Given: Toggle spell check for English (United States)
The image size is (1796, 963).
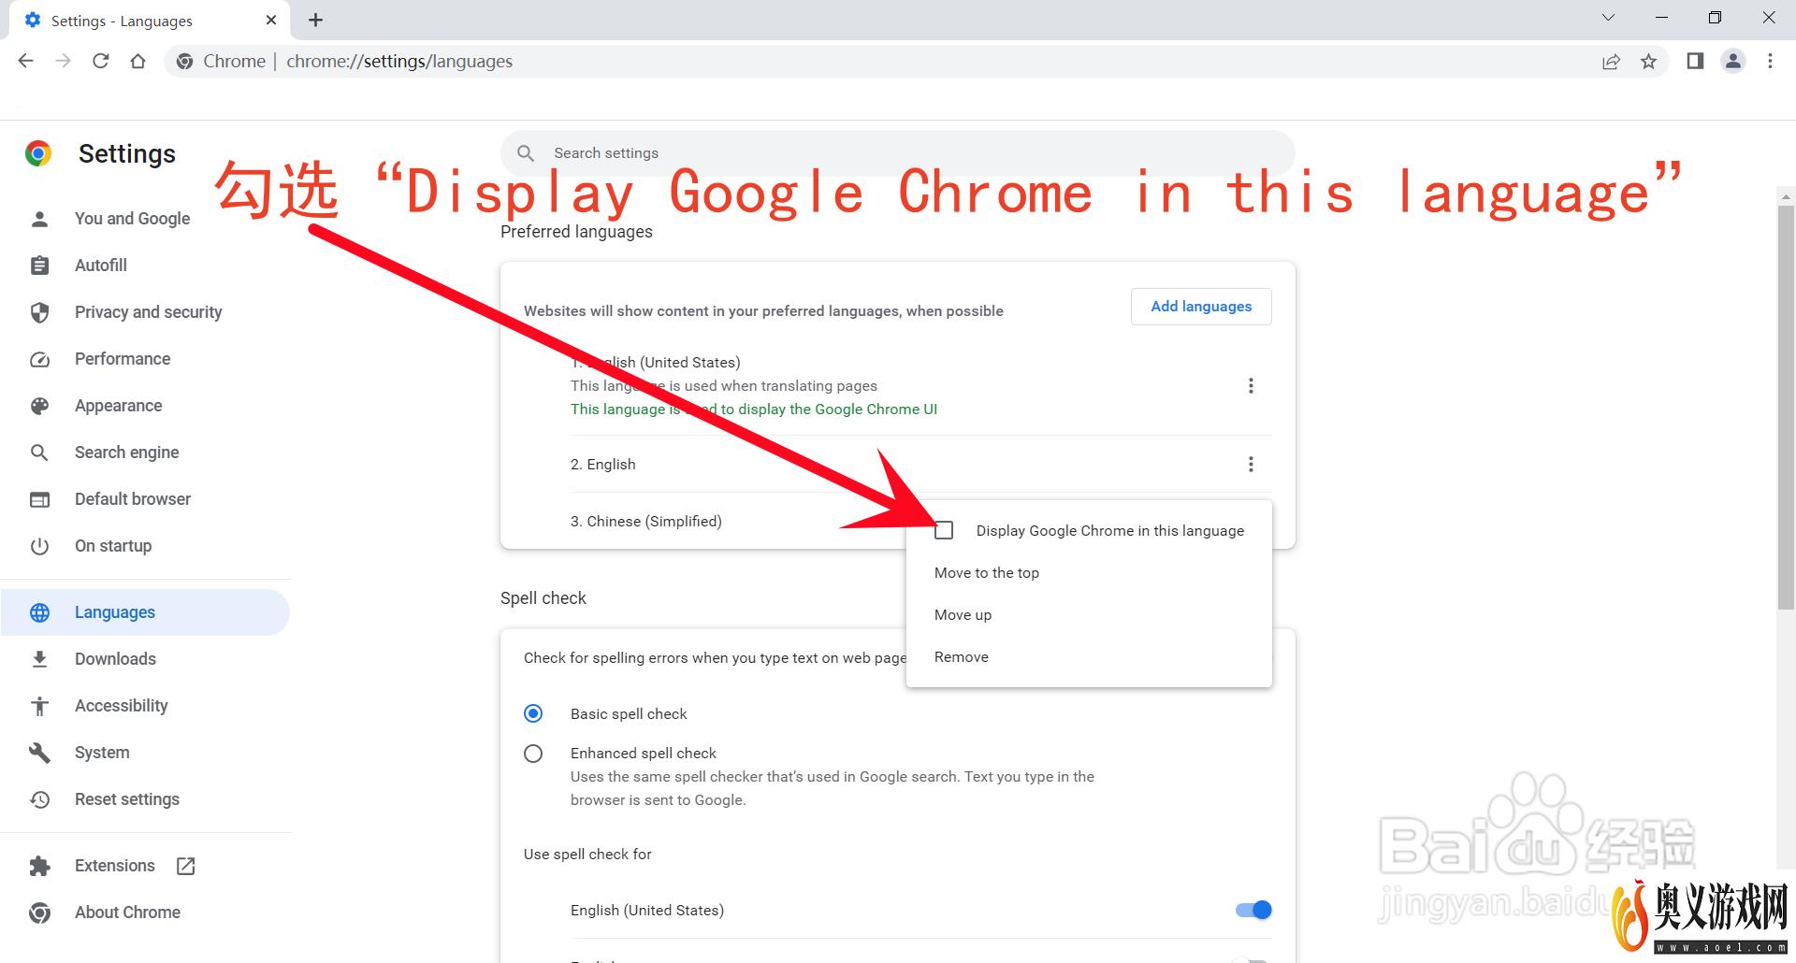Looking at the screenshot, I should point(1253,910).
